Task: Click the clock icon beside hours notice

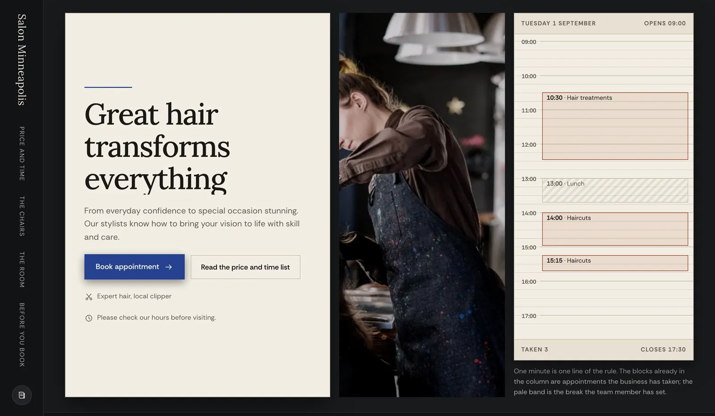Action: click(x=89, y=318)
